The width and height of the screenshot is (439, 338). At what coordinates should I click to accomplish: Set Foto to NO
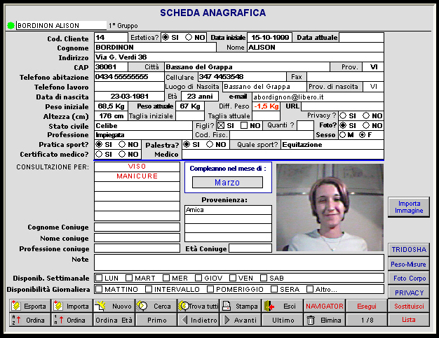pos(366,125)
